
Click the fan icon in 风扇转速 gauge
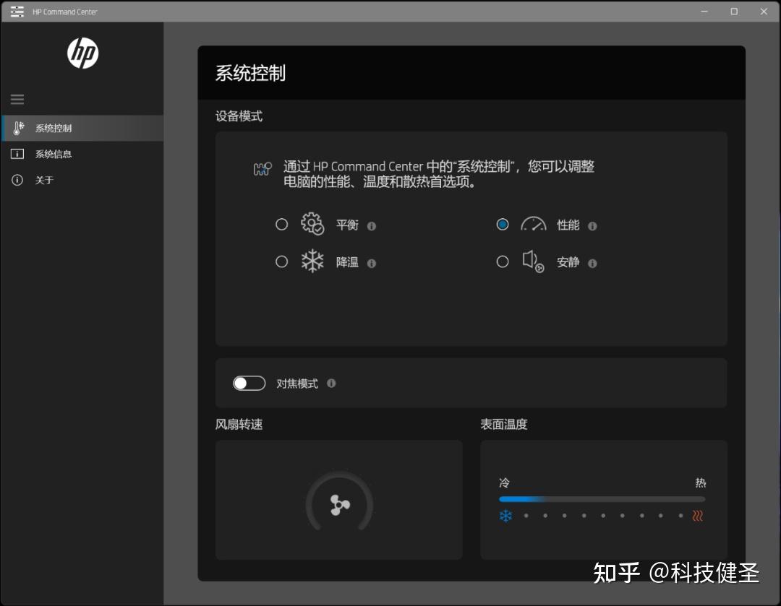pyautogui.click(x=338, y=505)
